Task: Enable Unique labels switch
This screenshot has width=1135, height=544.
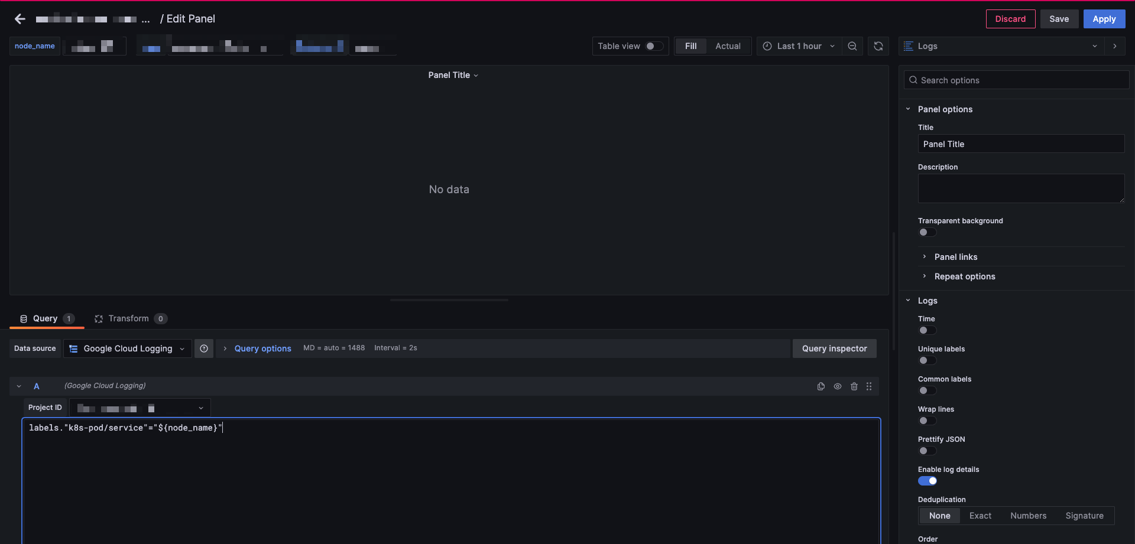Action: (x=928, y=360)
